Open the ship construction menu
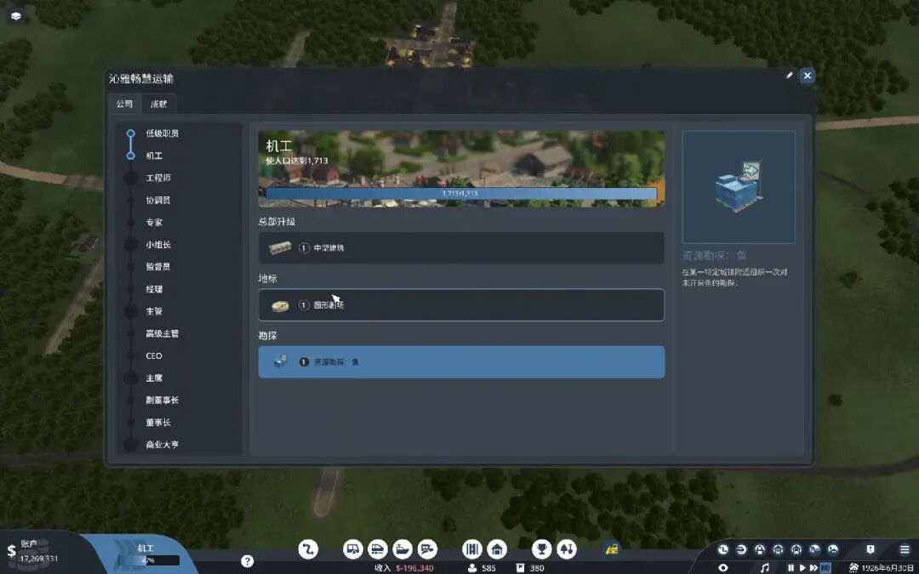This screenshot has width=919, height=574. 402,548
